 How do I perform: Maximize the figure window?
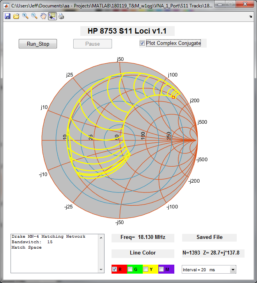(x=230, y=4)
